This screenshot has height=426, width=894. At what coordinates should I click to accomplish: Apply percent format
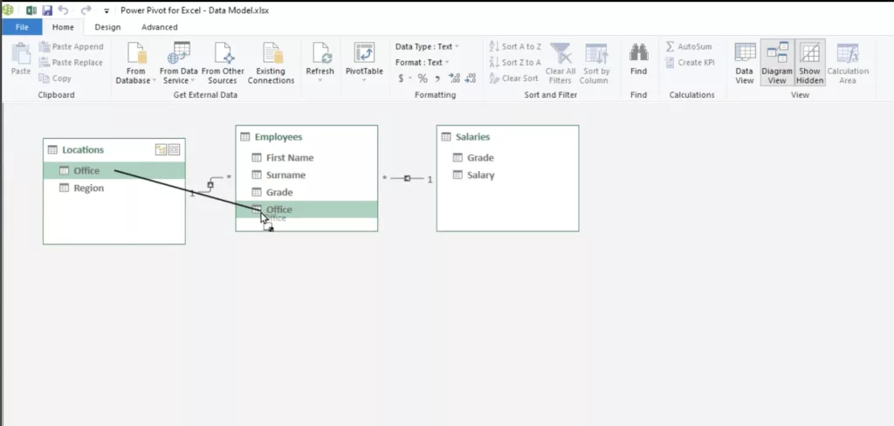point(423,79)
